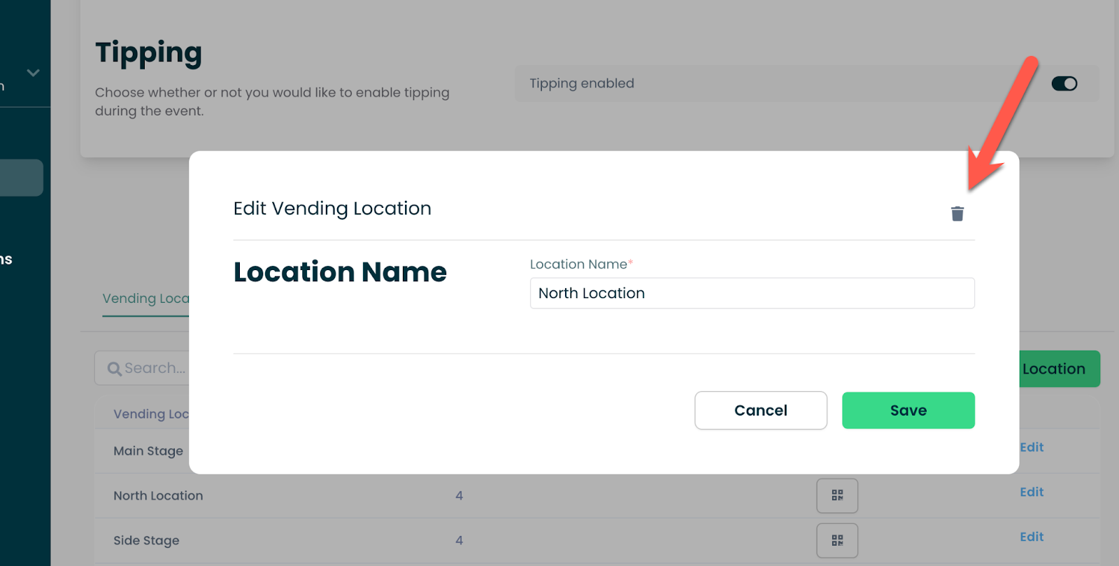The width and height of the screenshot is (1119, 566).
Task: Open QR code for North Location
Action: (837, 495)
